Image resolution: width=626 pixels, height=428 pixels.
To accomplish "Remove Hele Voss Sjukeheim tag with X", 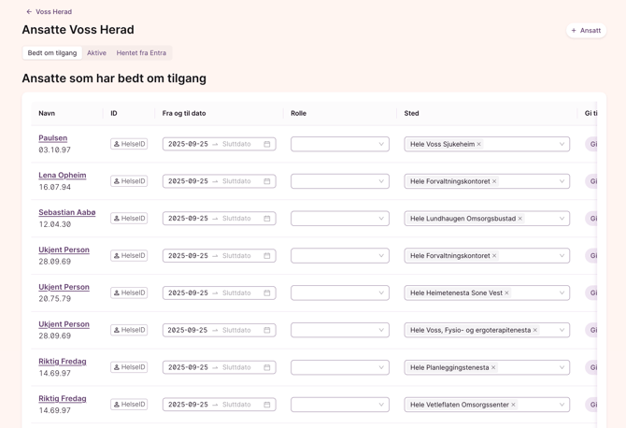I will click(x=479, y=144).
